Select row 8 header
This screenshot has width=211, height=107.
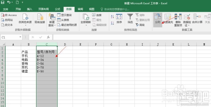(3, 75)
